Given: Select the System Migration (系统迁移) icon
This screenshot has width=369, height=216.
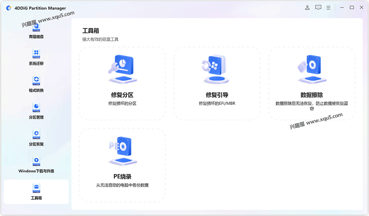Looking at the screenshot, I should [36, 54].
